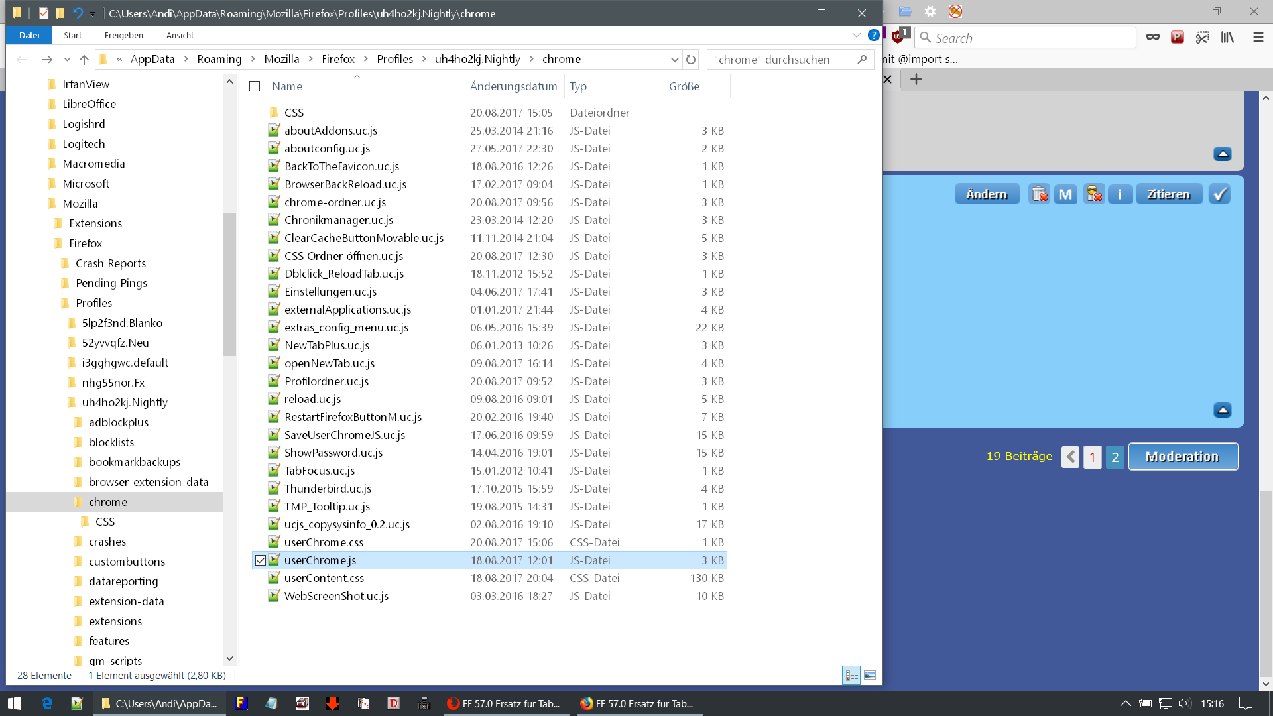
Task: Open Explorer help question mark icon
Action: (x=873, y=36)
